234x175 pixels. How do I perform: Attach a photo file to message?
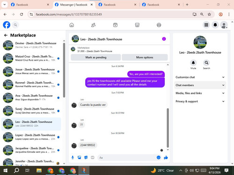[x=79, y=158]
